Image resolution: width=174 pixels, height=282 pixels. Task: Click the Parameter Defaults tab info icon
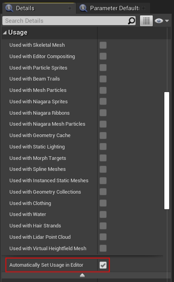(83, 8)
